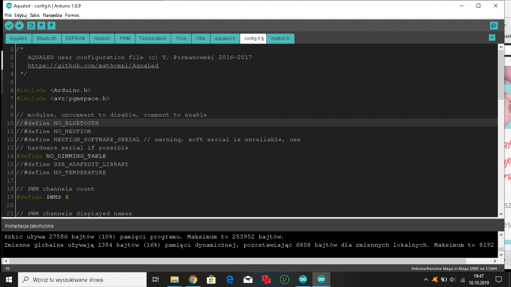Open the Serial Monitor

493,25
